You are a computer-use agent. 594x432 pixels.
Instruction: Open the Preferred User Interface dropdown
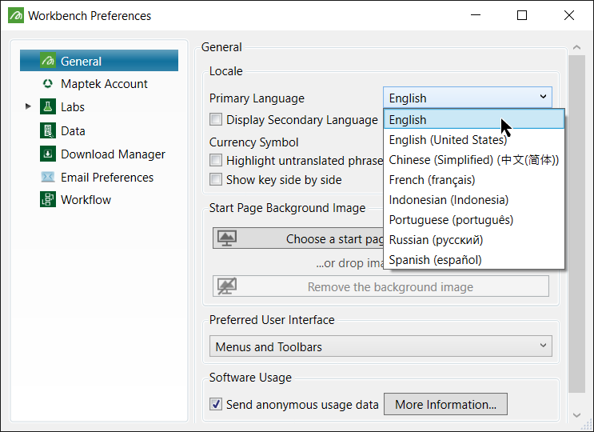pos(381,346)
